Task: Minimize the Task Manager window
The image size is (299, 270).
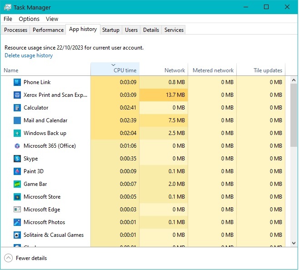Action: (x=246, y=7)
